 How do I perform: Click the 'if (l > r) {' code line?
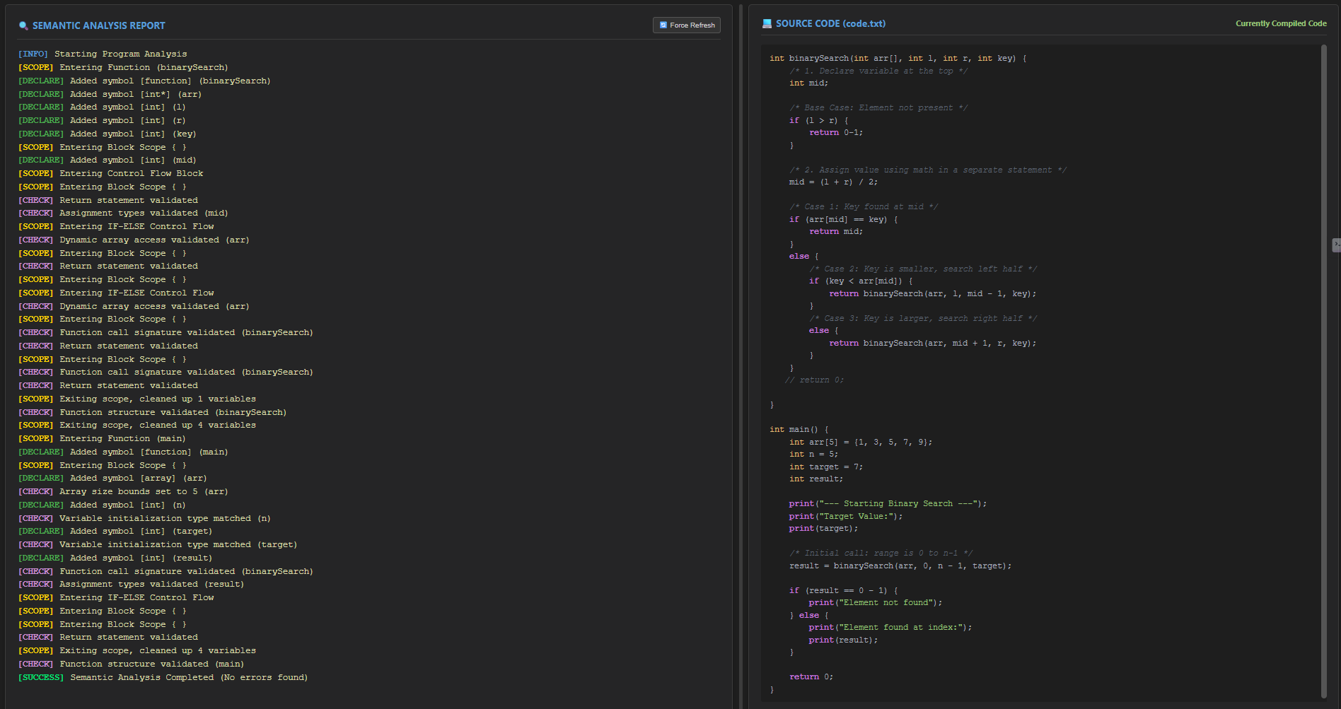click(818, 120)
